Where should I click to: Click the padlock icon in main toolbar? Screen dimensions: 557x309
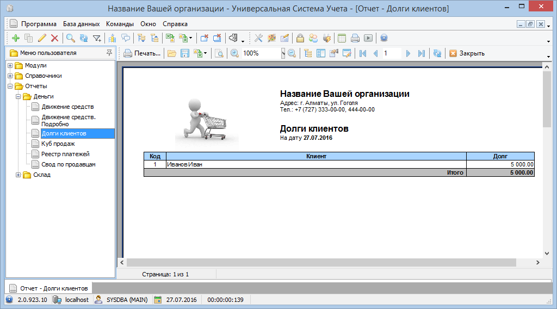coord(300,38)
